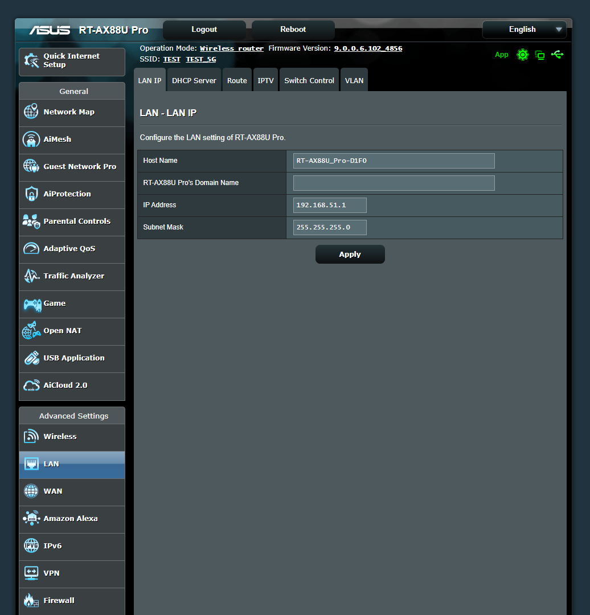
Task: Click the TEST_5G SSID link
Action: tap(201, 59)
